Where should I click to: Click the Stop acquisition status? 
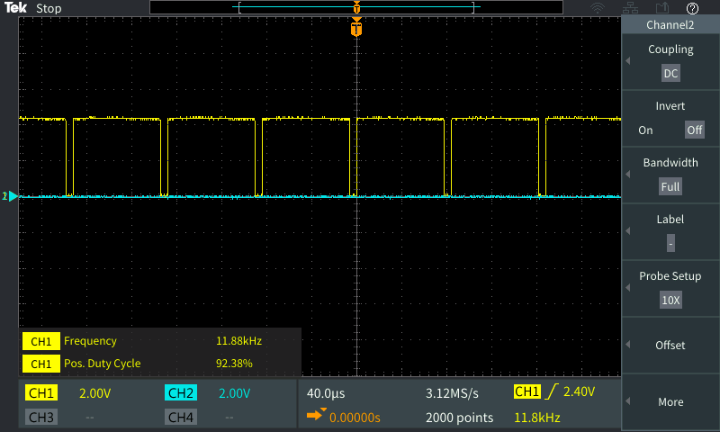(x=49, y=8)
